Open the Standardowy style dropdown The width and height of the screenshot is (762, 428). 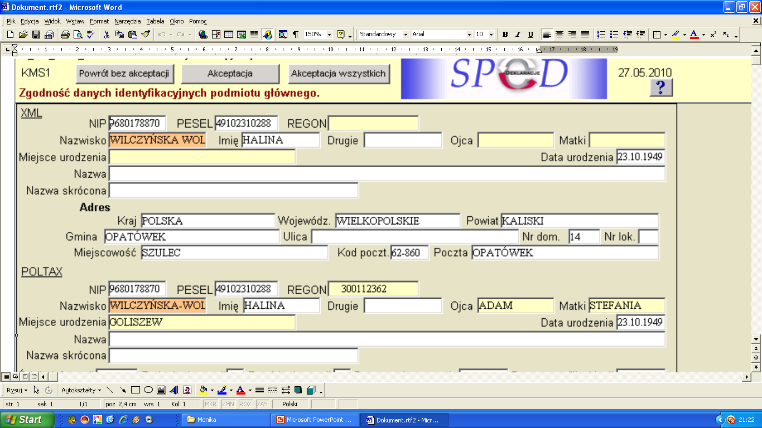(x=406, y=35)
